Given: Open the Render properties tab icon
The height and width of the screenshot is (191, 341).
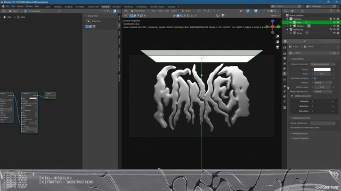Looking at the screenshot, I should [285, 54].
